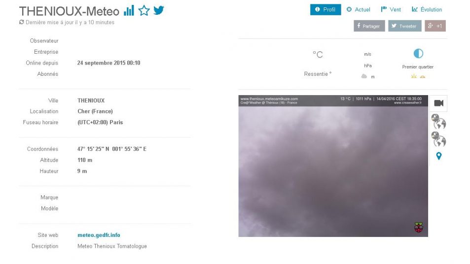Click the Premier quartier moon phase icon
The width and height of the screenshot is (470, 264).
pyautogui.click(x=418, y=54)
